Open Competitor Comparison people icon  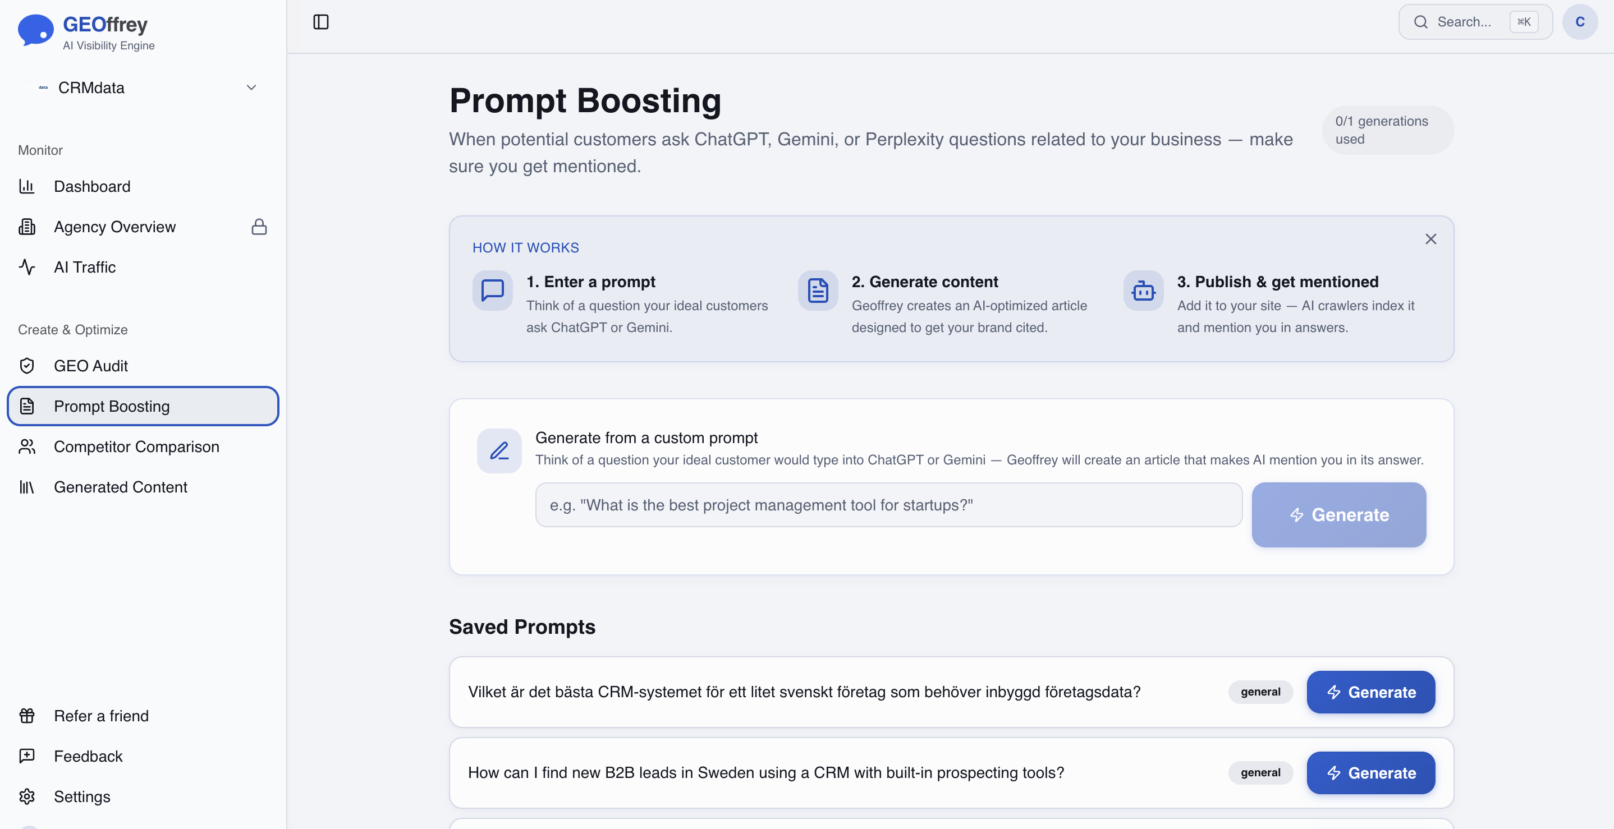[x=27, y=446]
